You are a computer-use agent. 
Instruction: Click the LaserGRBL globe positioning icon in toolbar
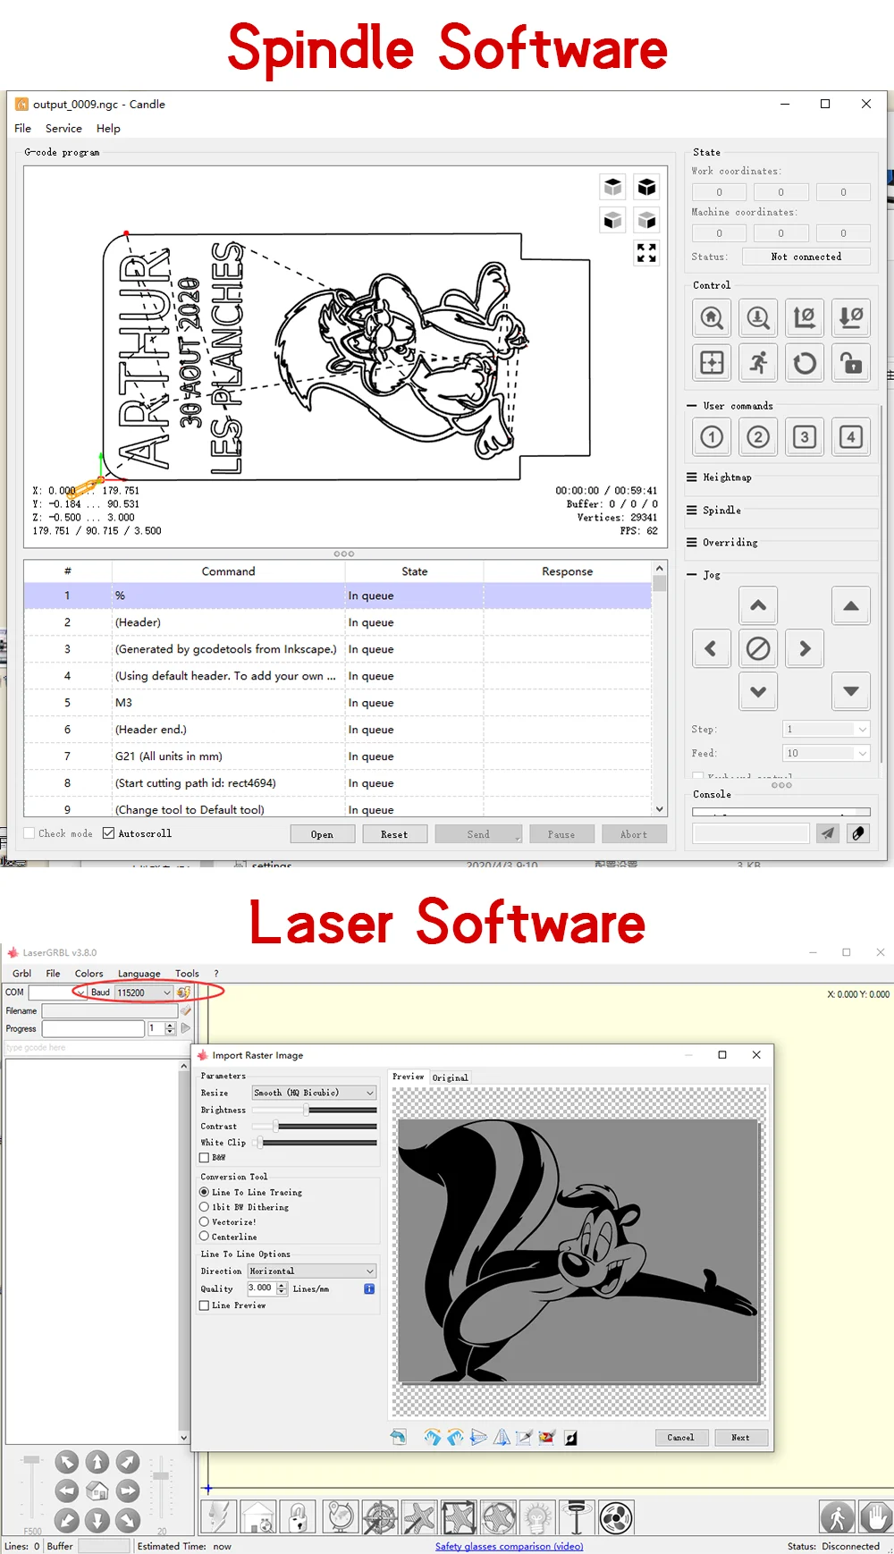click(x=341, y=1517)
